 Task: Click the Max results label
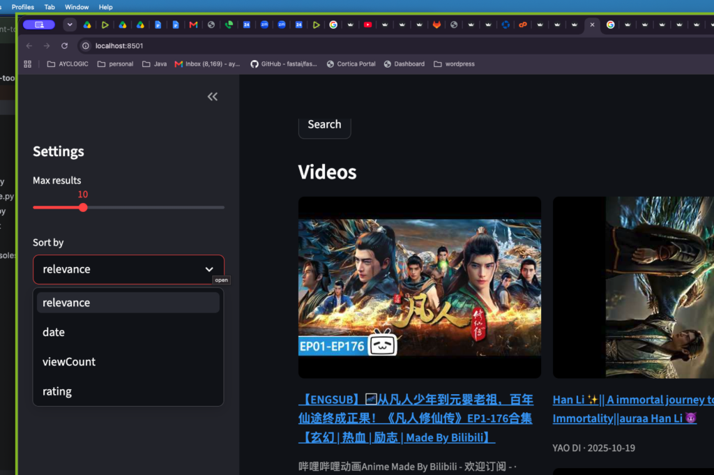(x=57, y=181)
